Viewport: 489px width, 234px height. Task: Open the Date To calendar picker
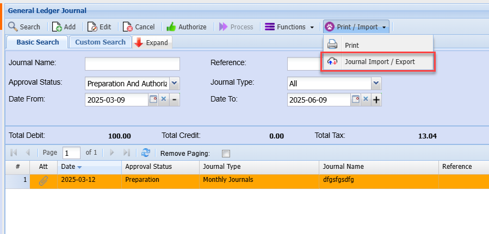pos(356,99)
